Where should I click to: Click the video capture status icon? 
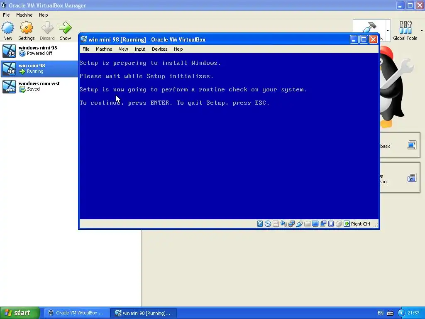(x=323, y=224)
